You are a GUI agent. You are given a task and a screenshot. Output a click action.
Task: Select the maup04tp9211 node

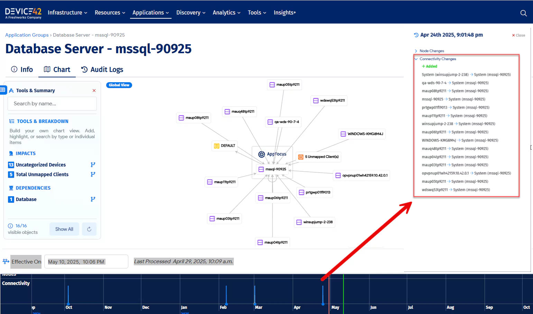[273, 242]
